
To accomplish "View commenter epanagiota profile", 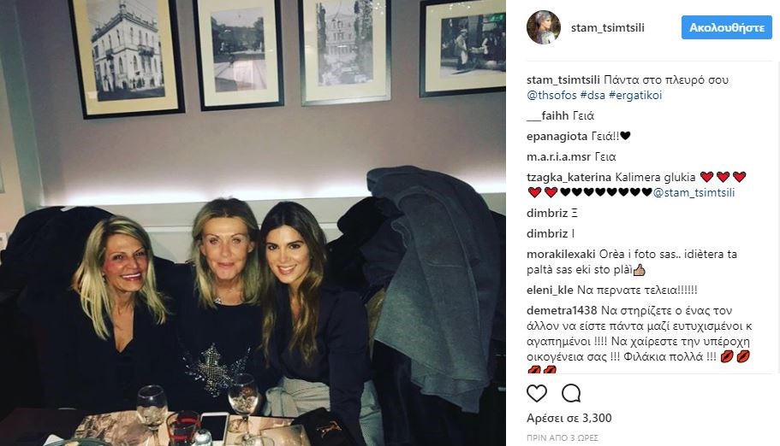I will click(557, 137).
